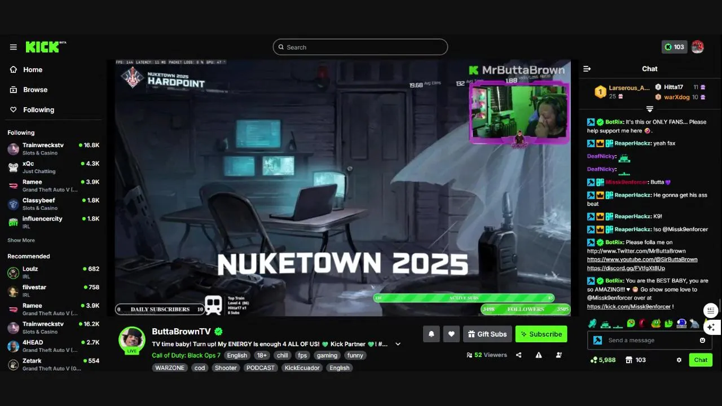The height and width of the screenshot is (406, 722).
Task: Expand Show More under Following
Action: [21, 240]
